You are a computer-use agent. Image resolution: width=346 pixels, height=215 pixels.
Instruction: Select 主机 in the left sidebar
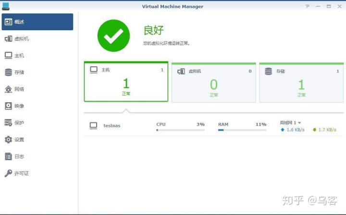(x=37, y=56)
